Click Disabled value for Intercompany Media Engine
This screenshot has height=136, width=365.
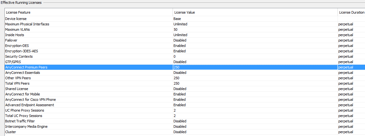tap(180, 126)
